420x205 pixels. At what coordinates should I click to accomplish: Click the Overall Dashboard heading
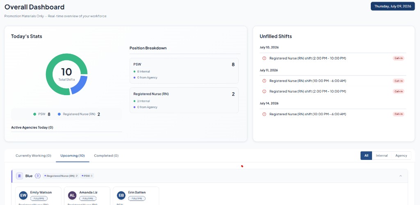click(34, 7)
